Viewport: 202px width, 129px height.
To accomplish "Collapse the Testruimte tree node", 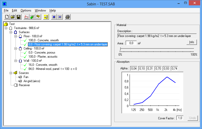I will pos(6,28).
